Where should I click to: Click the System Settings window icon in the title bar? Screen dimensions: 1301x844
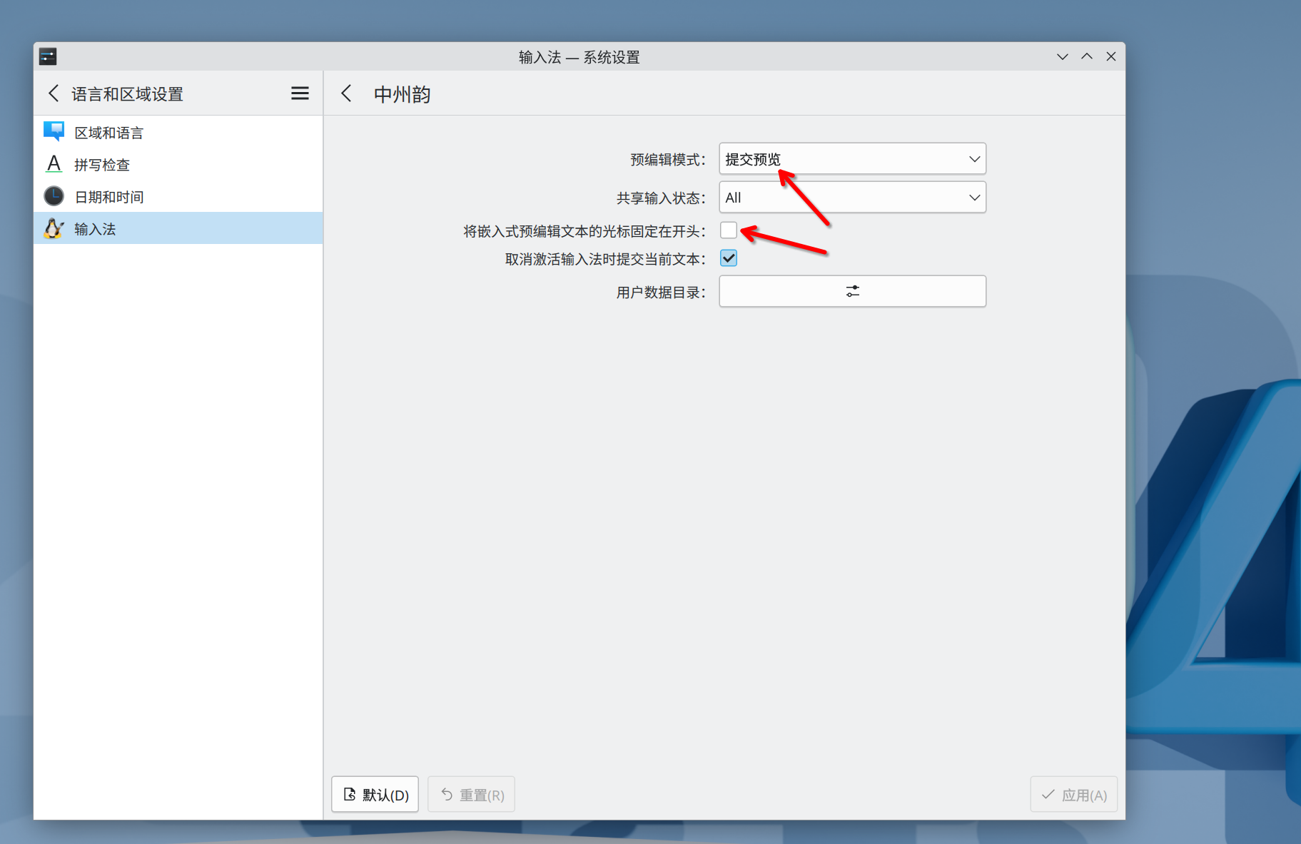click(x=48, y=56)
